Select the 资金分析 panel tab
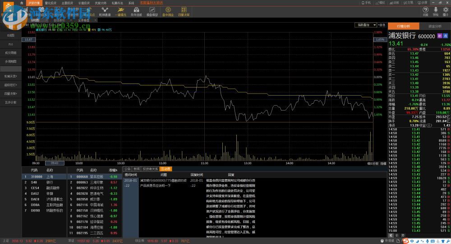The image size is (451, 244). tap(435, 26)
